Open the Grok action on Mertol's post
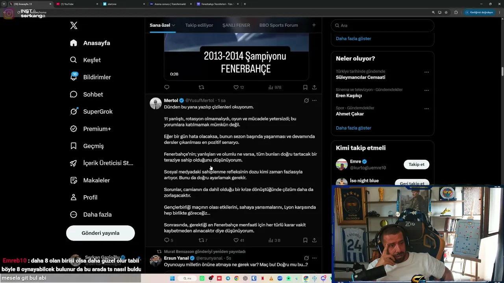 click(x=306, y=101)
